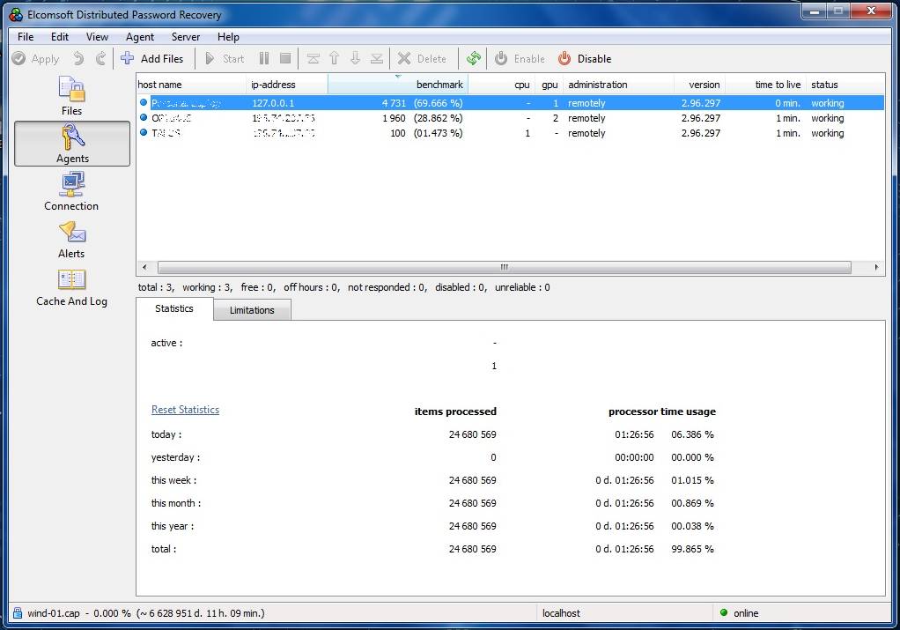
Task: Disable the selected agent with Disable button
Action: point(585,58)
